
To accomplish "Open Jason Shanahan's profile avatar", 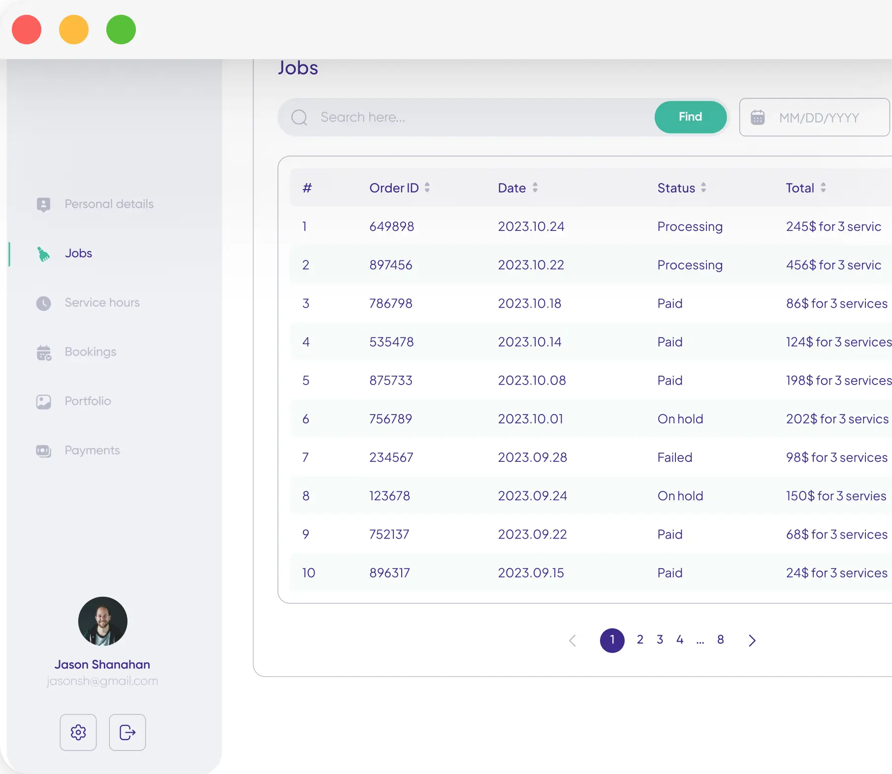I will pos(103,621).
